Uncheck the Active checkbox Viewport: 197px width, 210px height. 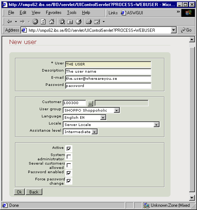coord(69,149)
